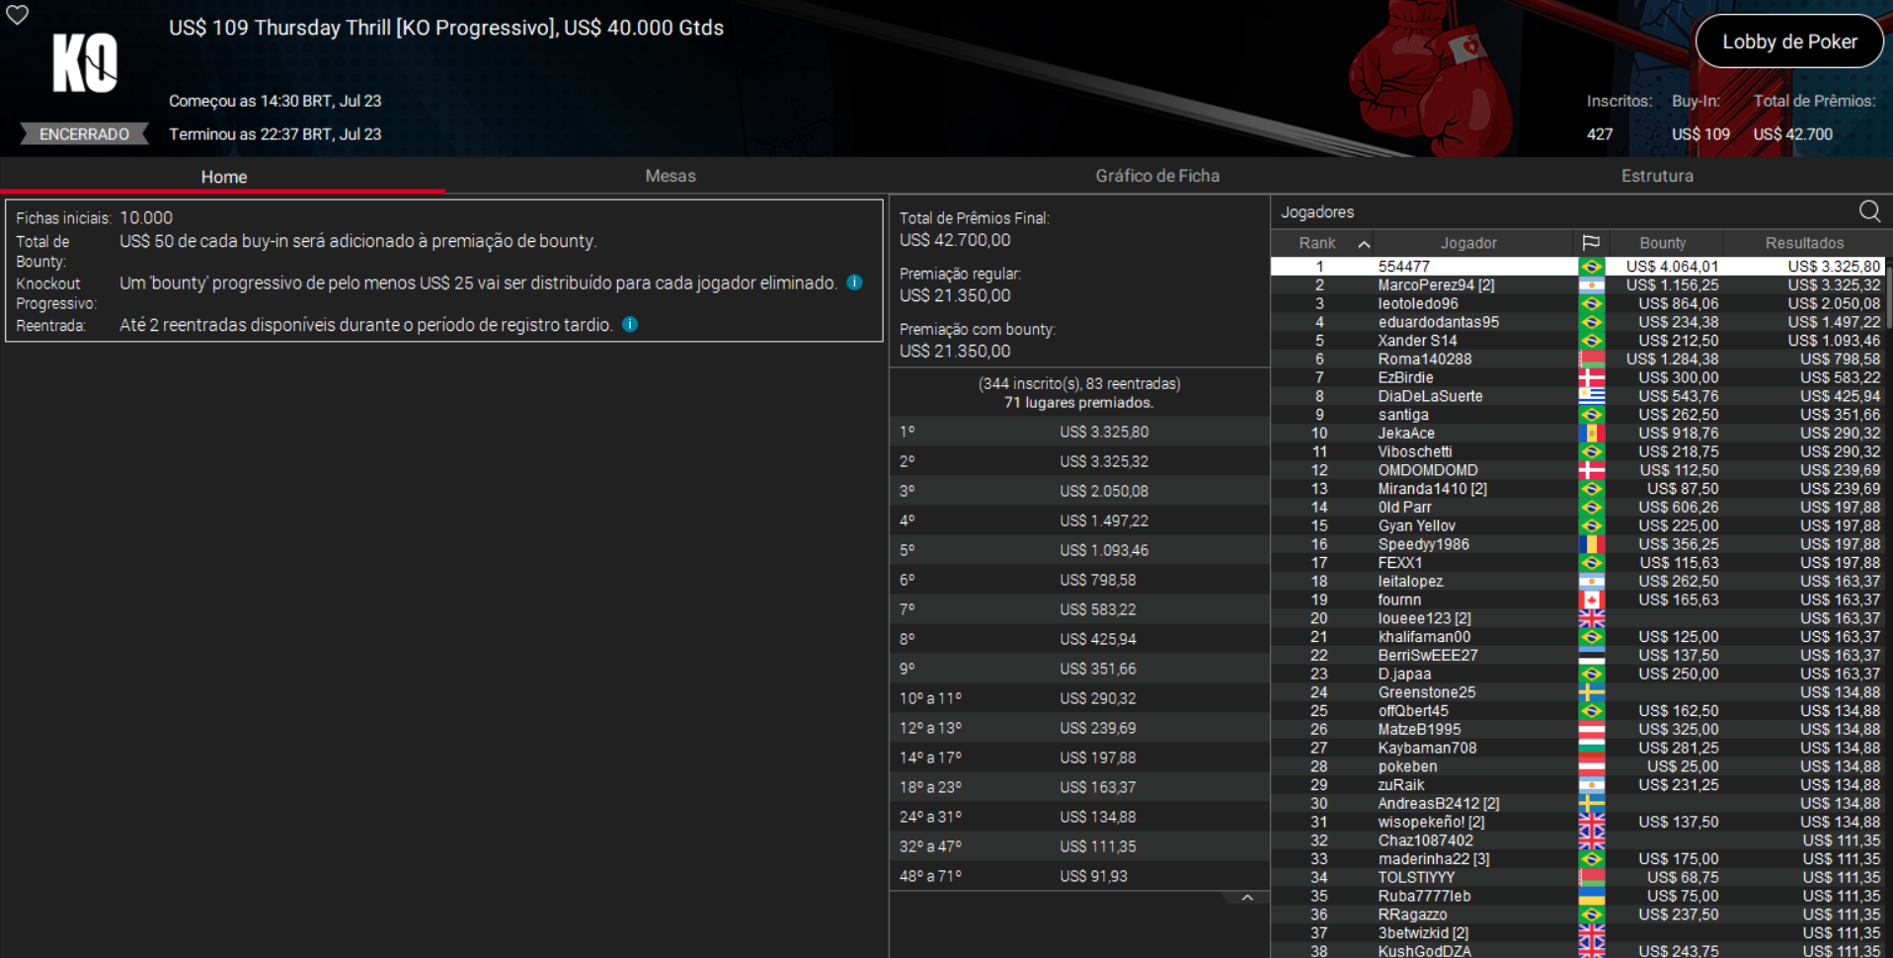
Task: Select player AndreasB2412 [2] row
Action: point(1577,804)
